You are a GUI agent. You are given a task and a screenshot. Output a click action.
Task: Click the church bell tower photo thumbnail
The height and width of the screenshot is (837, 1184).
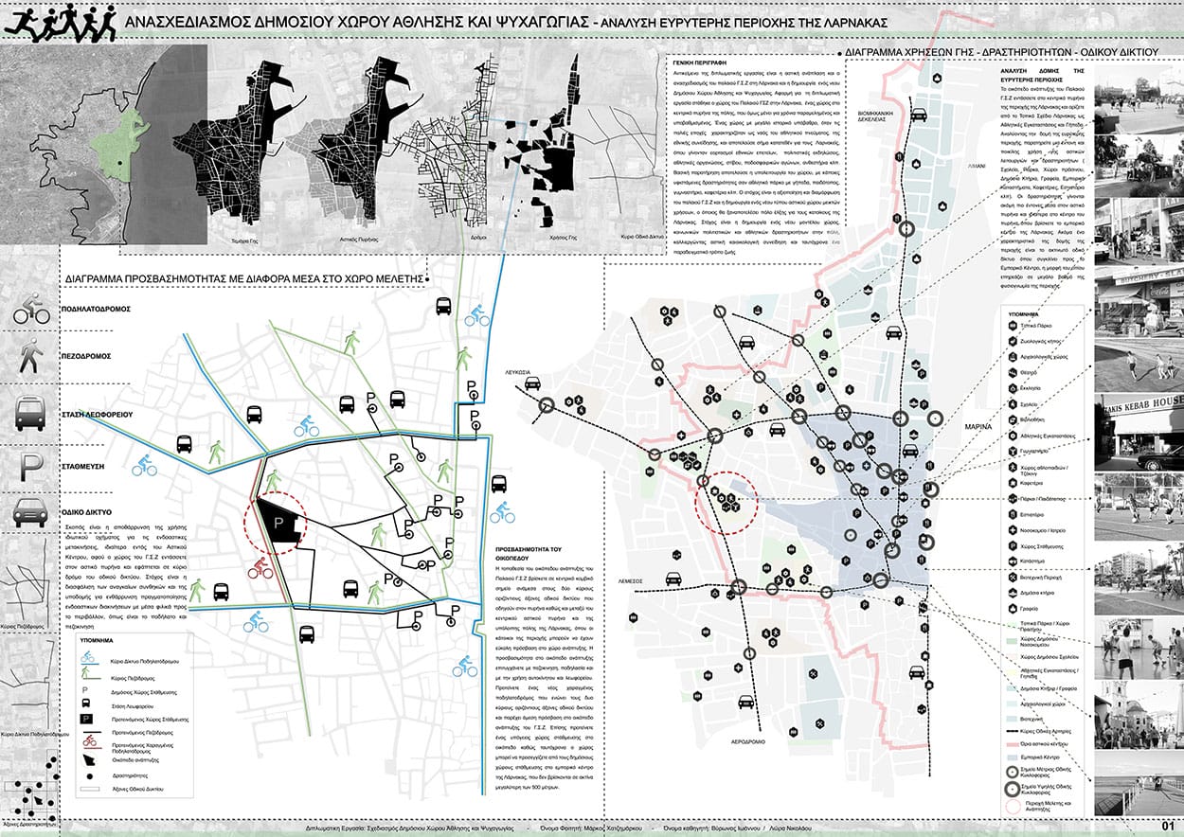(x=1139, y=715)
